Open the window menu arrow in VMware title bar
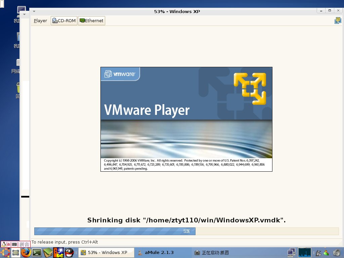344x258 pixels. [x=34, y=11]
